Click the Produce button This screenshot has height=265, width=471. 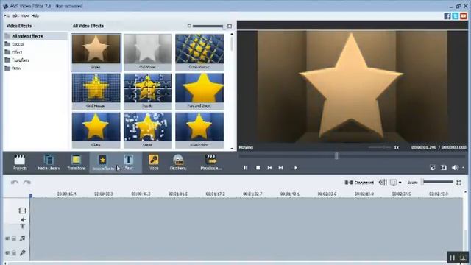(211, 162)
